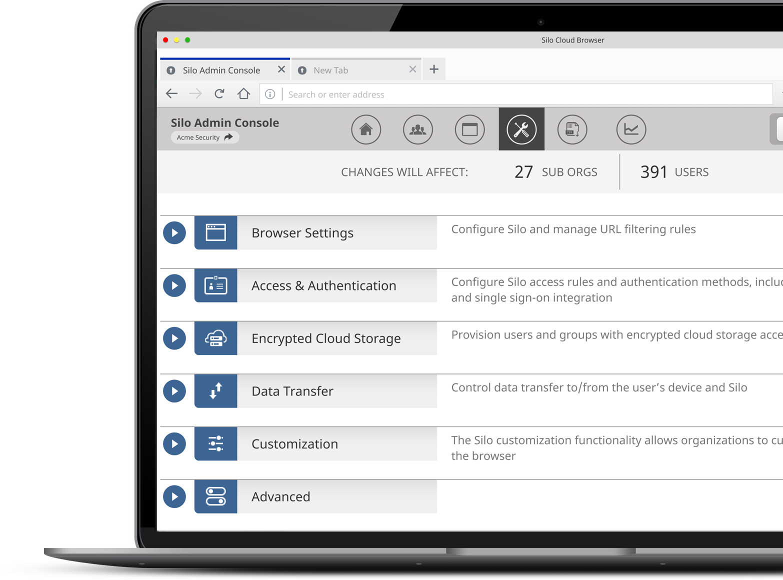Click the Encrypted Cloud Storage cloud icon
Image resolution: width=783 pixels, height=580 pixels.
(215, 338)
